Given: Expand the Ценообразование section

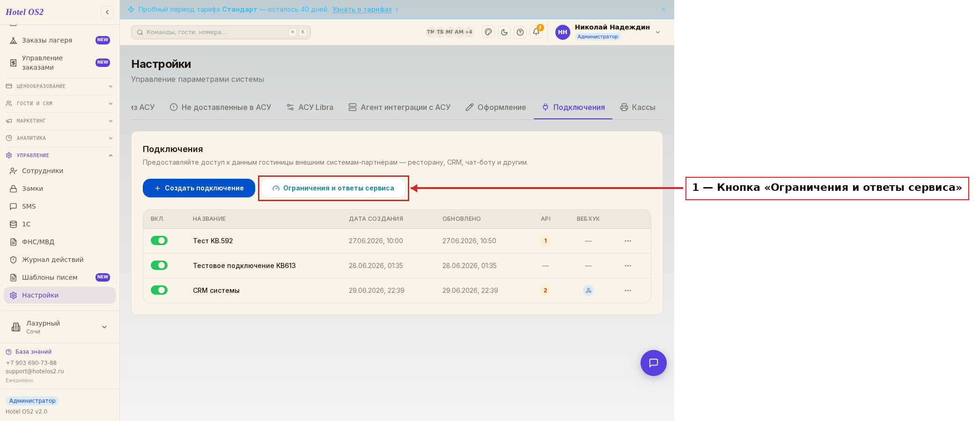Looking at the screenshot, I should [x=59, y=86].
